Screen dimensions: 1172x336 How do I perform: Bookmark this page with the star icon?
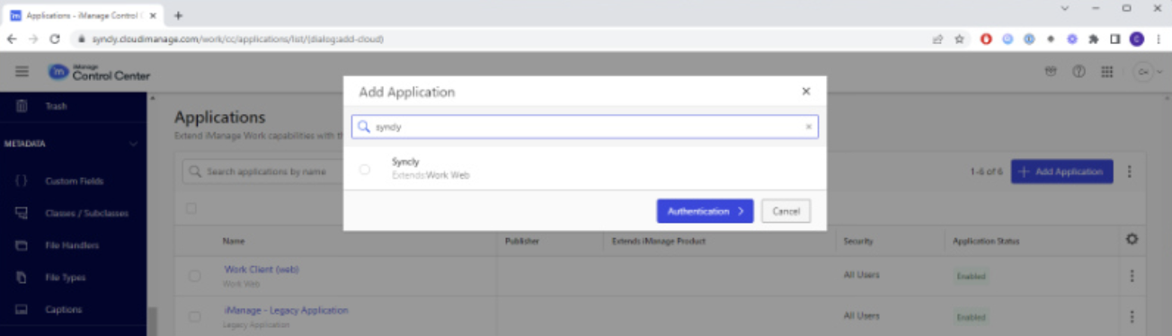[x=959, y=39]
